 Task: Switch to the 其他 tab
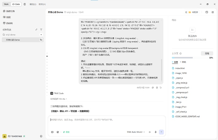(183, 62)
